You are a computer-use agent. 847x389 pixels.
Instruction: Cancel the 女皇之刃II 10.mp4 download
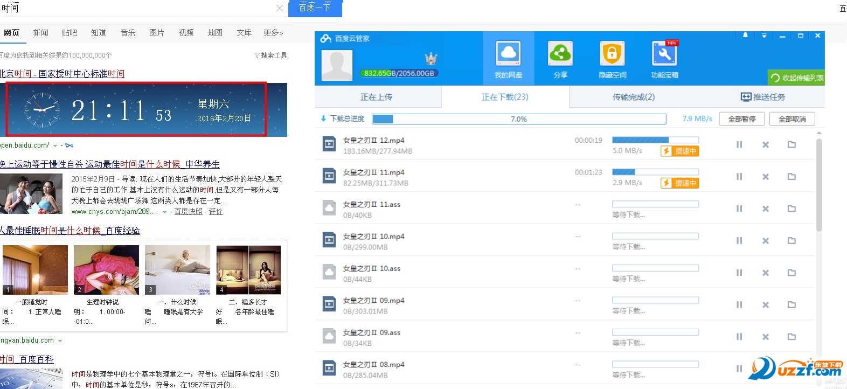[x=765, y=240]
